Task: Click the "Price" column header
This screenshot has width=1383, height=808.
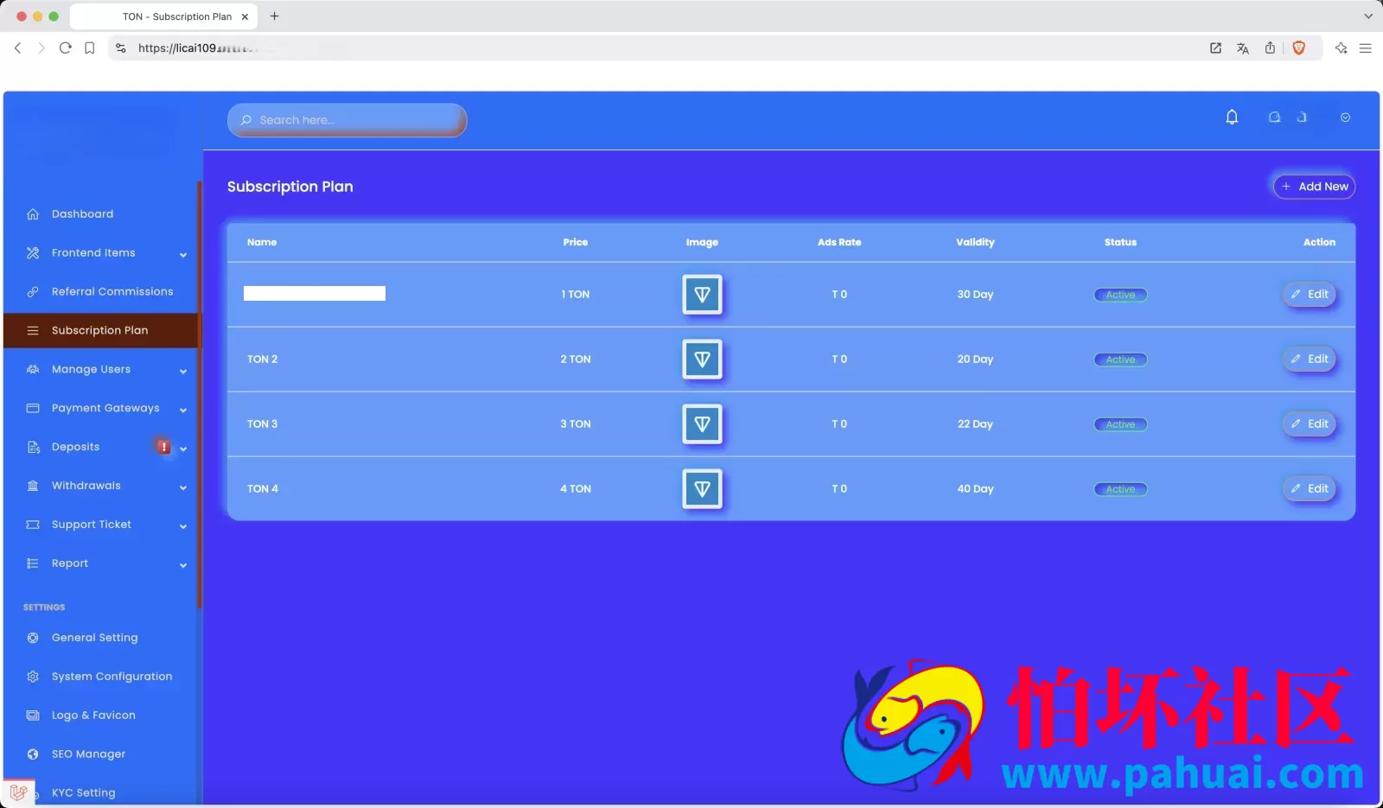Action: (x=576, y=243)
